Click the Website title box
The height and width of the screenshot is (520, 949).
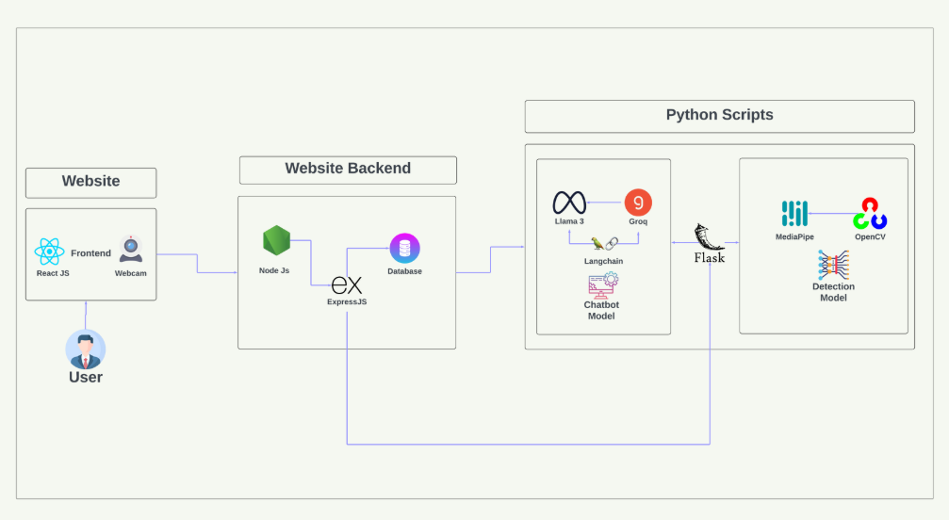click(x=90, y=182)
